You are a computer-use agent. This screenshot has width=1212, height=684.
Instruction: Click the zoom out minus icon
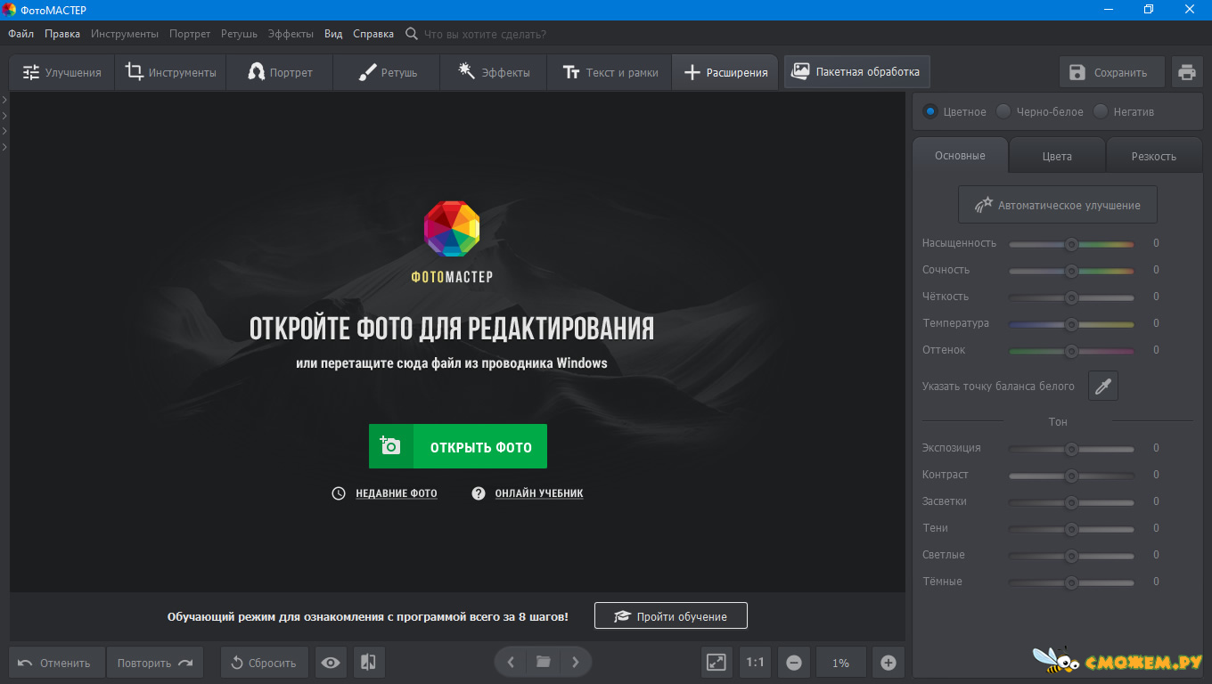[x=794, y=663]
